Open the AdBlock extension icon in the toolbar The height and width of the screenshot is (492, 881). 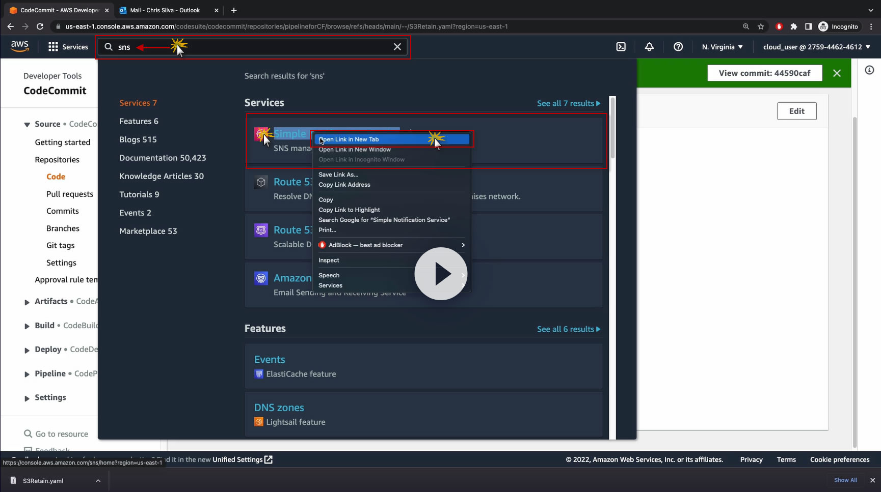point(779,26)
